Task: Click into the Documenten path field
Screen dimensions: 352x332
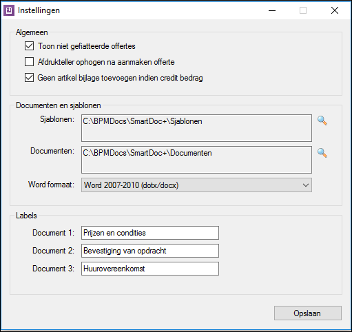Action: pos(196,160)
